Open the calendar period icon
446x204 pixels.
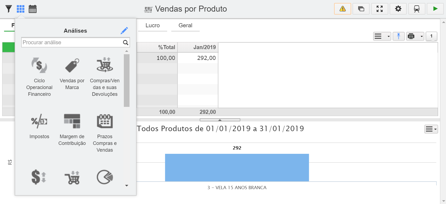point(33,9)
